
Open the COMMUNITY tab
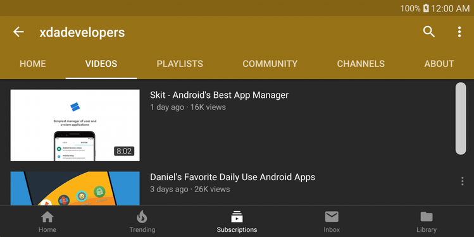270,64
